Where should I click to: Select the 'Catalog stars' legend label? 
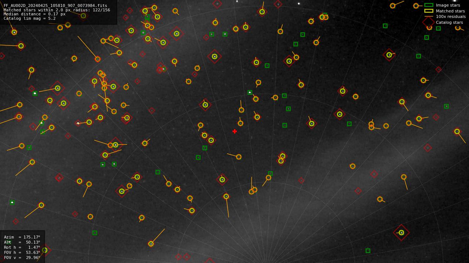[449, 22]
